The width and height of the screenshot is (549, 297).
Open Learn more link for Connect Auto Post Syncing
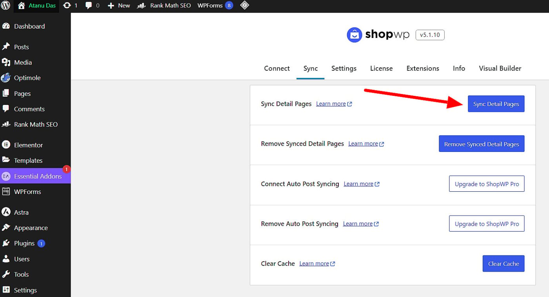coord(362,184)
